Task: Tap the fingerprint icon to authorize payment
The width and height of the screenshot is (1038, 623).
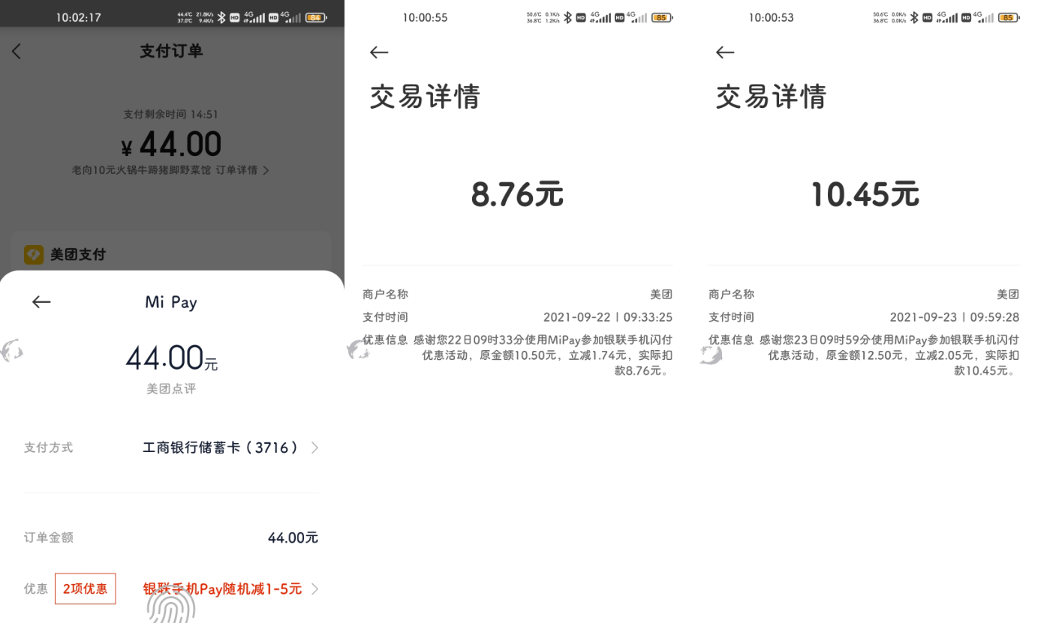Action: pos(171,604)
